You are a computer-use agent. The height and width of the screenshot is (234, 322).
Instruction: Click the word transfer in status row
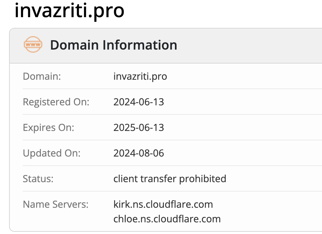coord(158,179)
